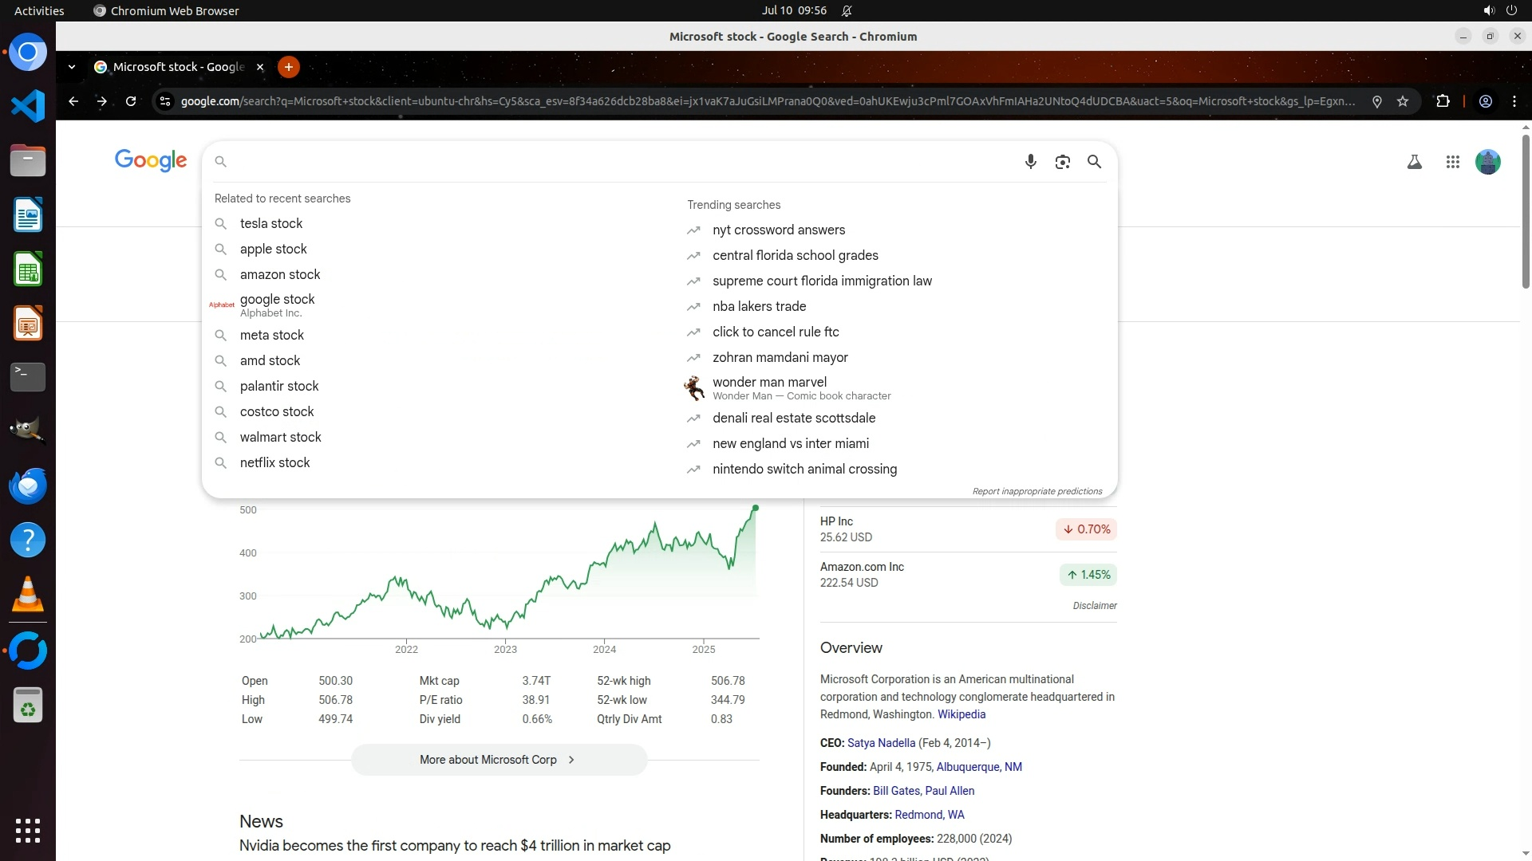Expand the tab search dropdown arrow
This screenshot has width=1532, height=861.
[x=72, y=67]
